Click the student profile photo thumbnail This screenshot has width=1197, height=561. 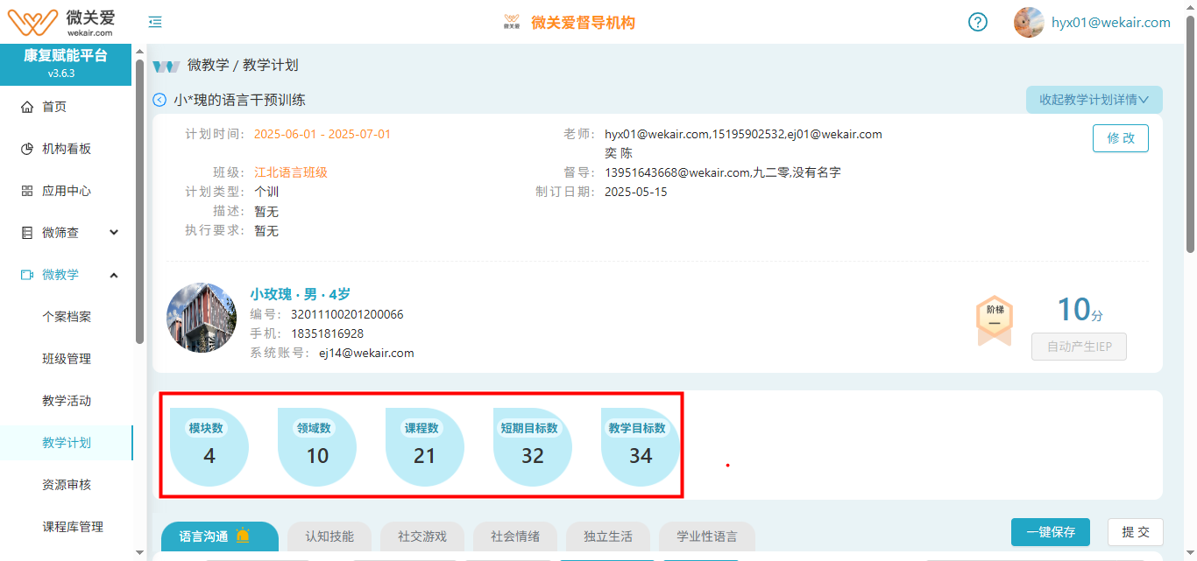202,318
